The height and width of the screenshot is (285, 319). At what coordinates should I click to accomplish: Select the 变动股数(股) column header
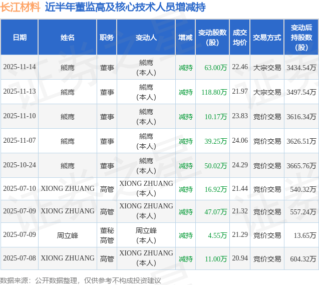click(x=212, y=38)
